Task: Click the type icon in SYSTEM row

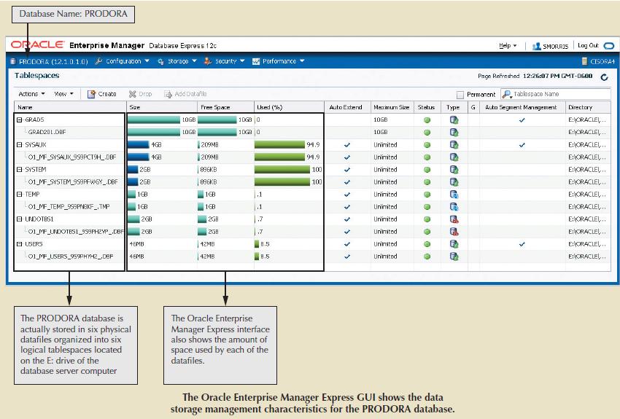Action: 454,170
